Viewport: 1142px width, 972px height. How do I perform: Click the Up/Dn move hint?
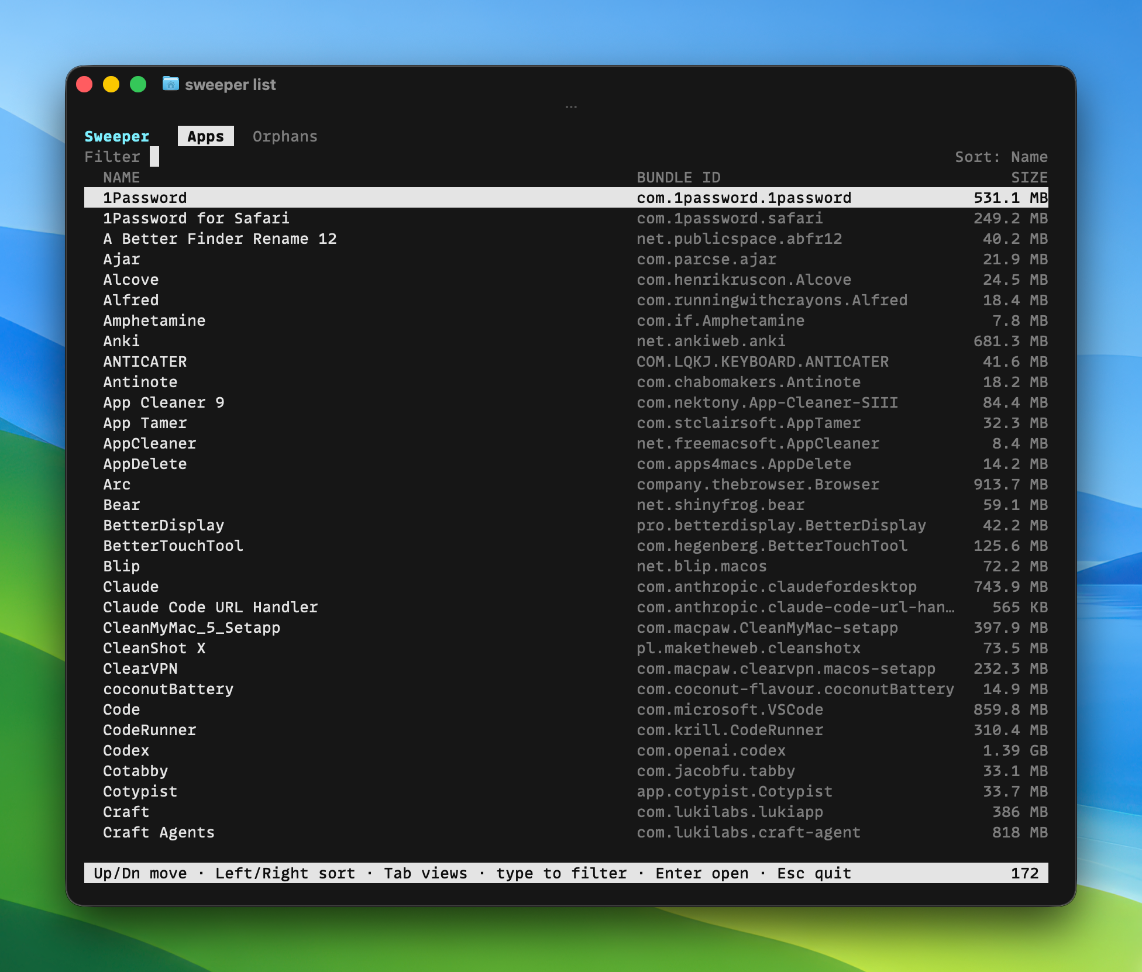(x=140, y=873)
